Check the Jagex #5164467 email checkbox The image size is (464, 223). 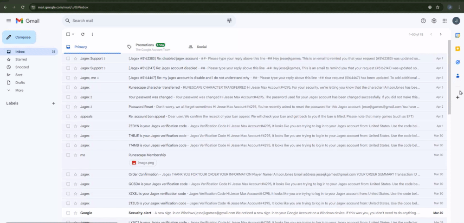[x=68, y=78]
